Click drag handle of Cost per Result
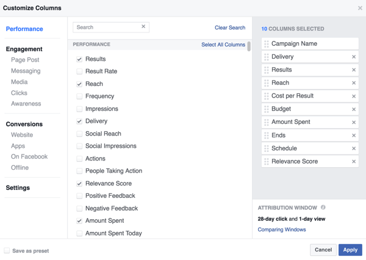The image size is (366, 260). pyautogui.click(x=267, y=96)
